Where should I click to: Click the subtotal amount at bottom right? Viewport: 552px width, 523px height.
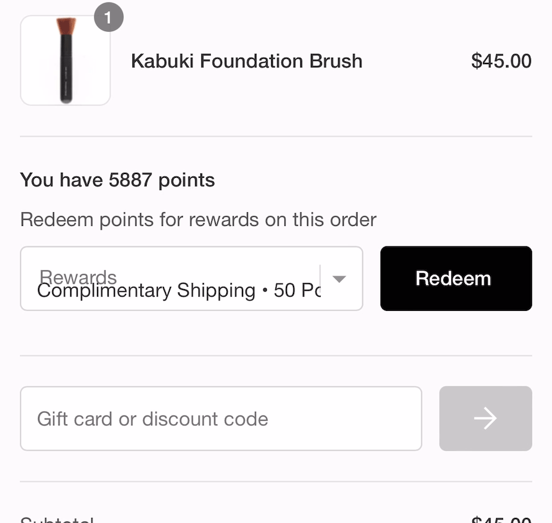pos(501,519)
